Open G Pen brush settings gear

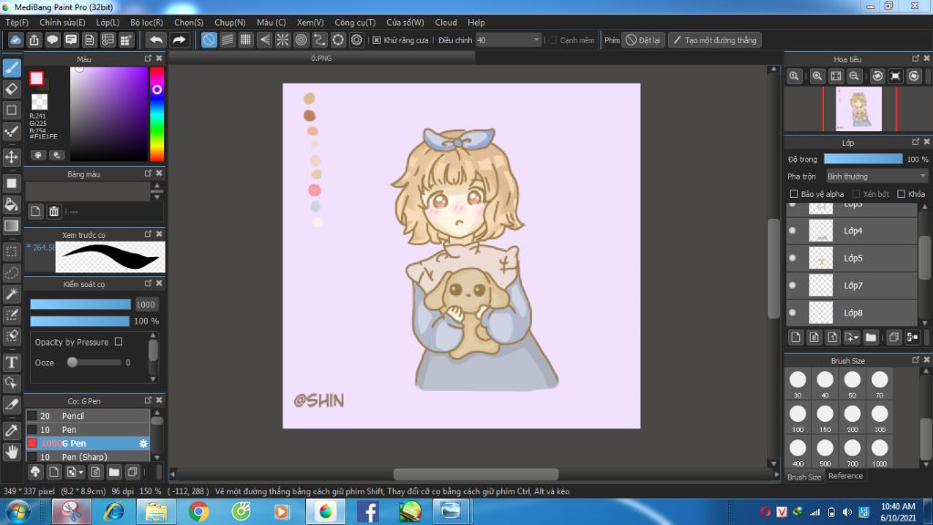point(143,444)
